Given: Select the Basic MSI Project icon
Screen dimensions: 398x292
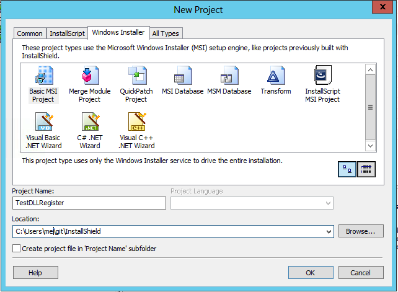Looking at the screenshot, I should click(x=43, y=76).
